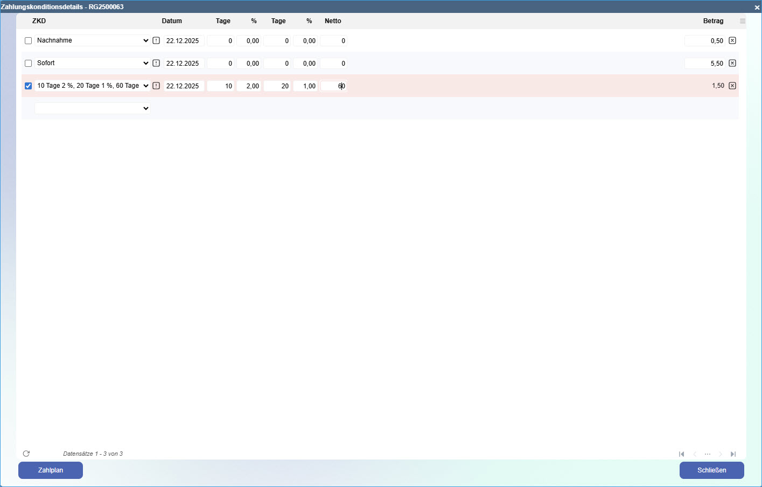Click the Schließen button
The height and width of the screenshot is (487, 762).
[x=711, y=470]
